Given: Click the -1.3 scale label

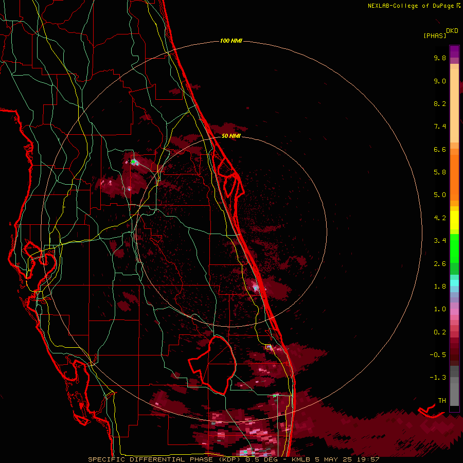Looking at the screenshot, I should point(438,378).
